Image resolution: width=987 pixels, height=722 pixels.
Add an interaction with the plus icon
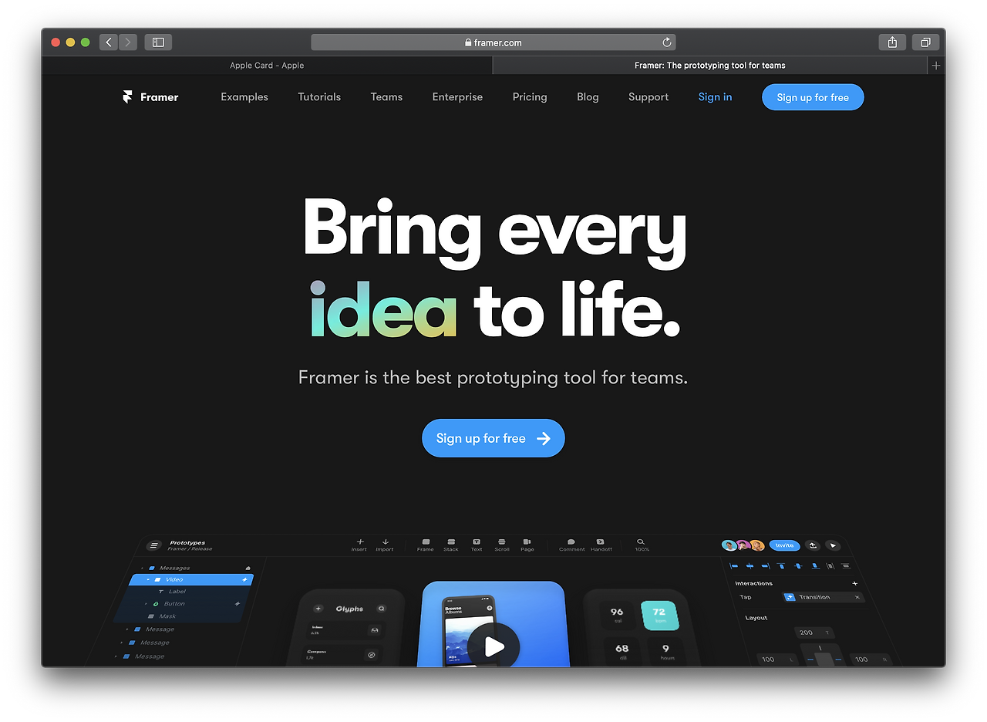click(854, 583)
